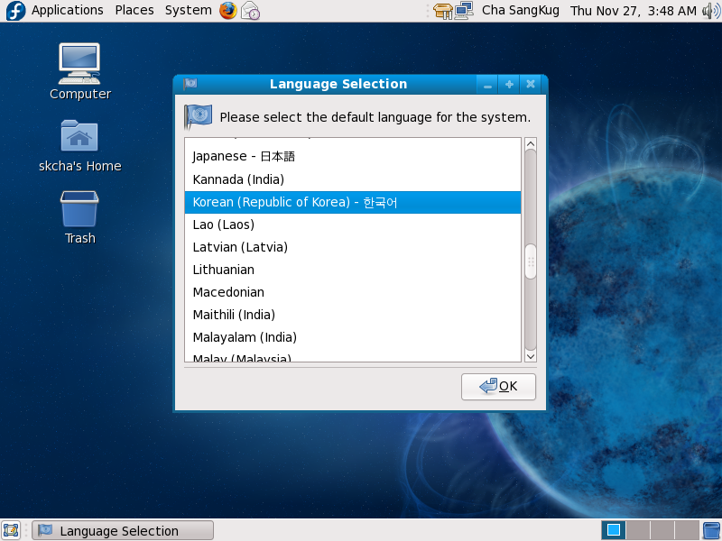Image resolution: width=722 pixels, height=541 pixels.
Task: Close the Language Selection dialog
Action: [x=531, y=84]
